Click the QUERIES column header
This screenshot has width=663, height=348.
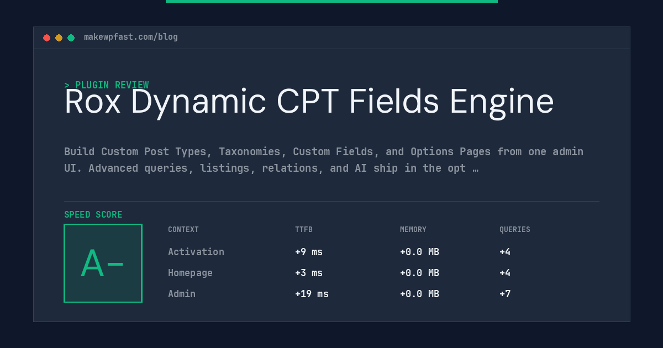pyautogui.click(x=515, y=230)
